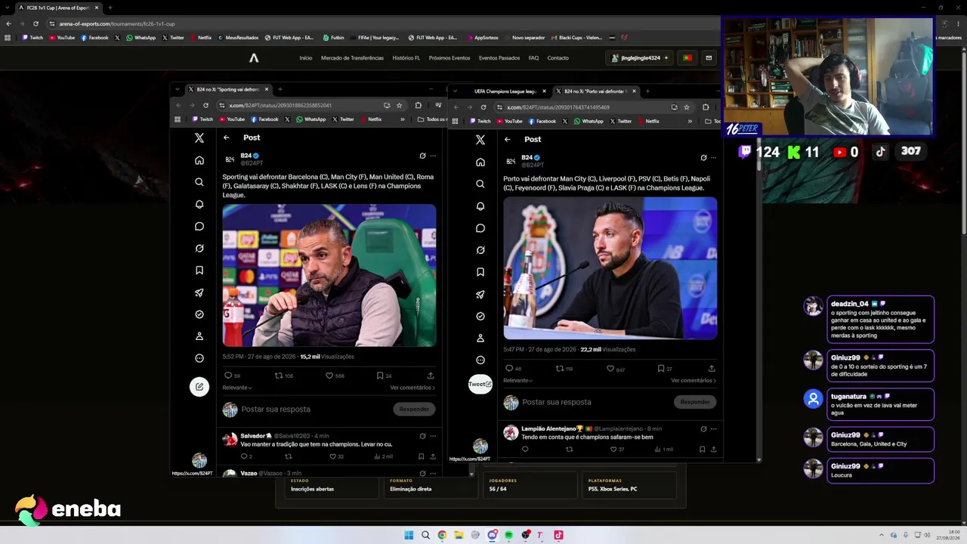
Task: Click the main browser address bar
Action: point(378,23)
